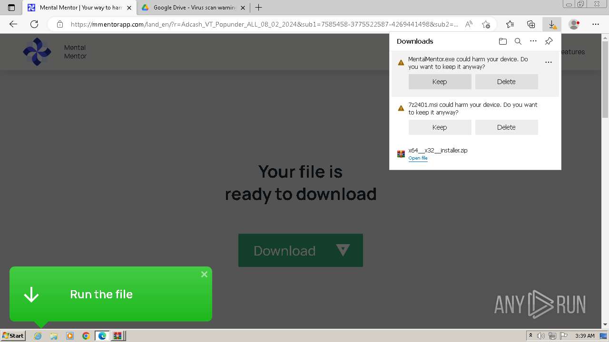The width and height of the screenshot is (609, 342).
Task: Click the mmentorapp.com address bar
Action: 264,24
